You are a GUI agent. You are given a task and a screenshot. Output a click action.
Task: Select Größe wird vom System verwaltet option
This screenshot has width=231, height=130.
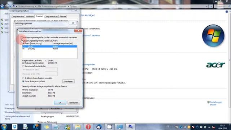point(23,78)
